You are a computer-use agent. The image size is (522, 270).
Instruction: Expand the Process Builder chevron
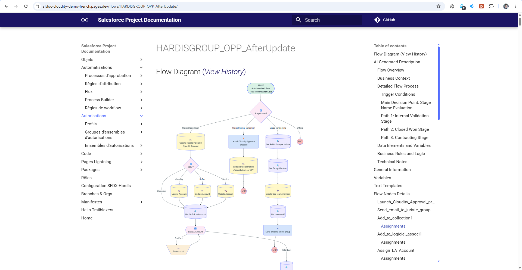[141, 100]
